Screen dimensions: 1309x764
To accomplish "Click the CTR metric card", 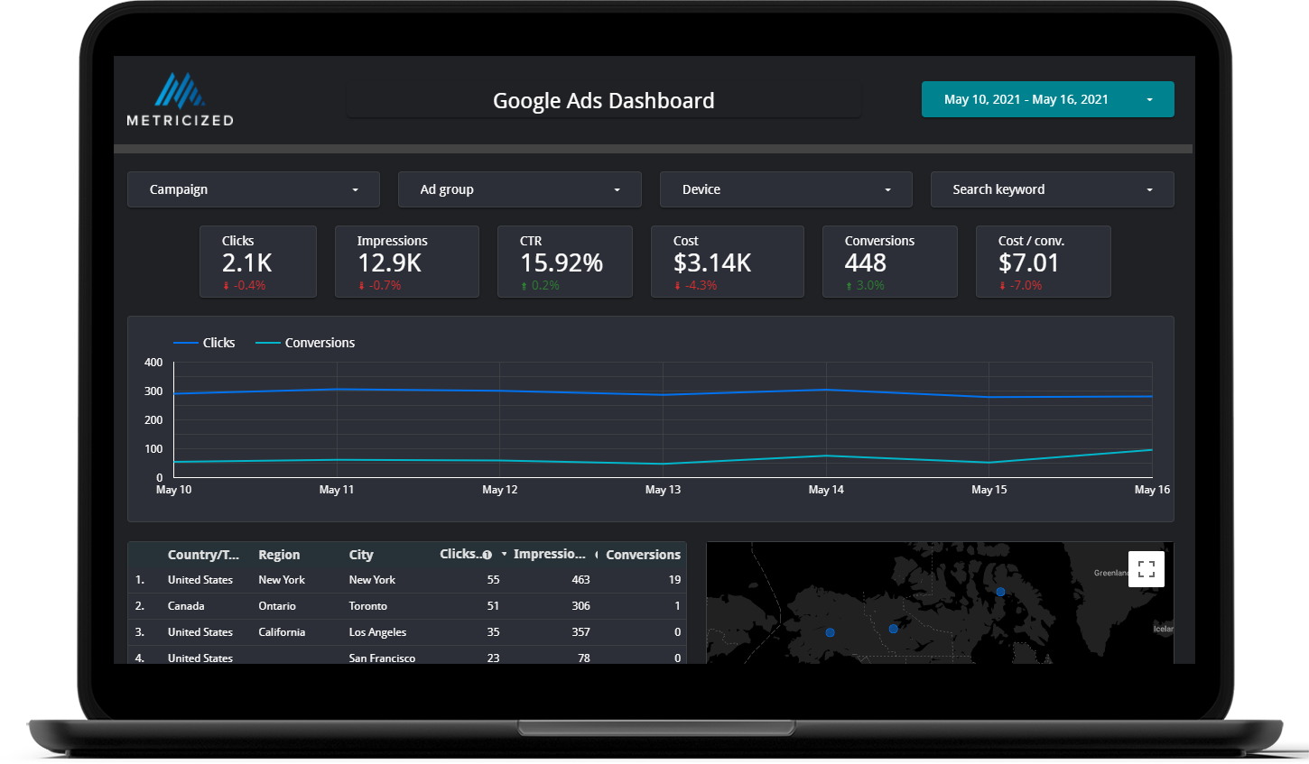I will [565, 262].
